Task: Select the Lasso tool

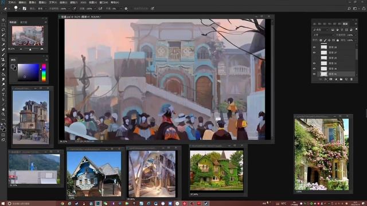Action: point(3,30)
